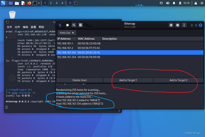Screen dimensions: 205x137
Task: Launch Firefox from the top panel
Action: click(x=29, y=3)
